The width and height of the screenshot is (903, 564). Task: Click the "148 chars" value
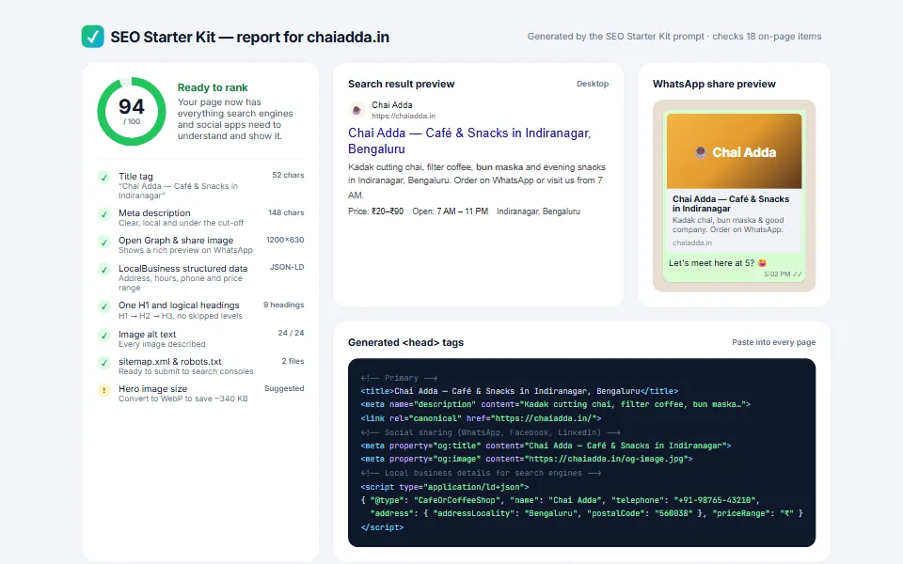coord(286,212)
